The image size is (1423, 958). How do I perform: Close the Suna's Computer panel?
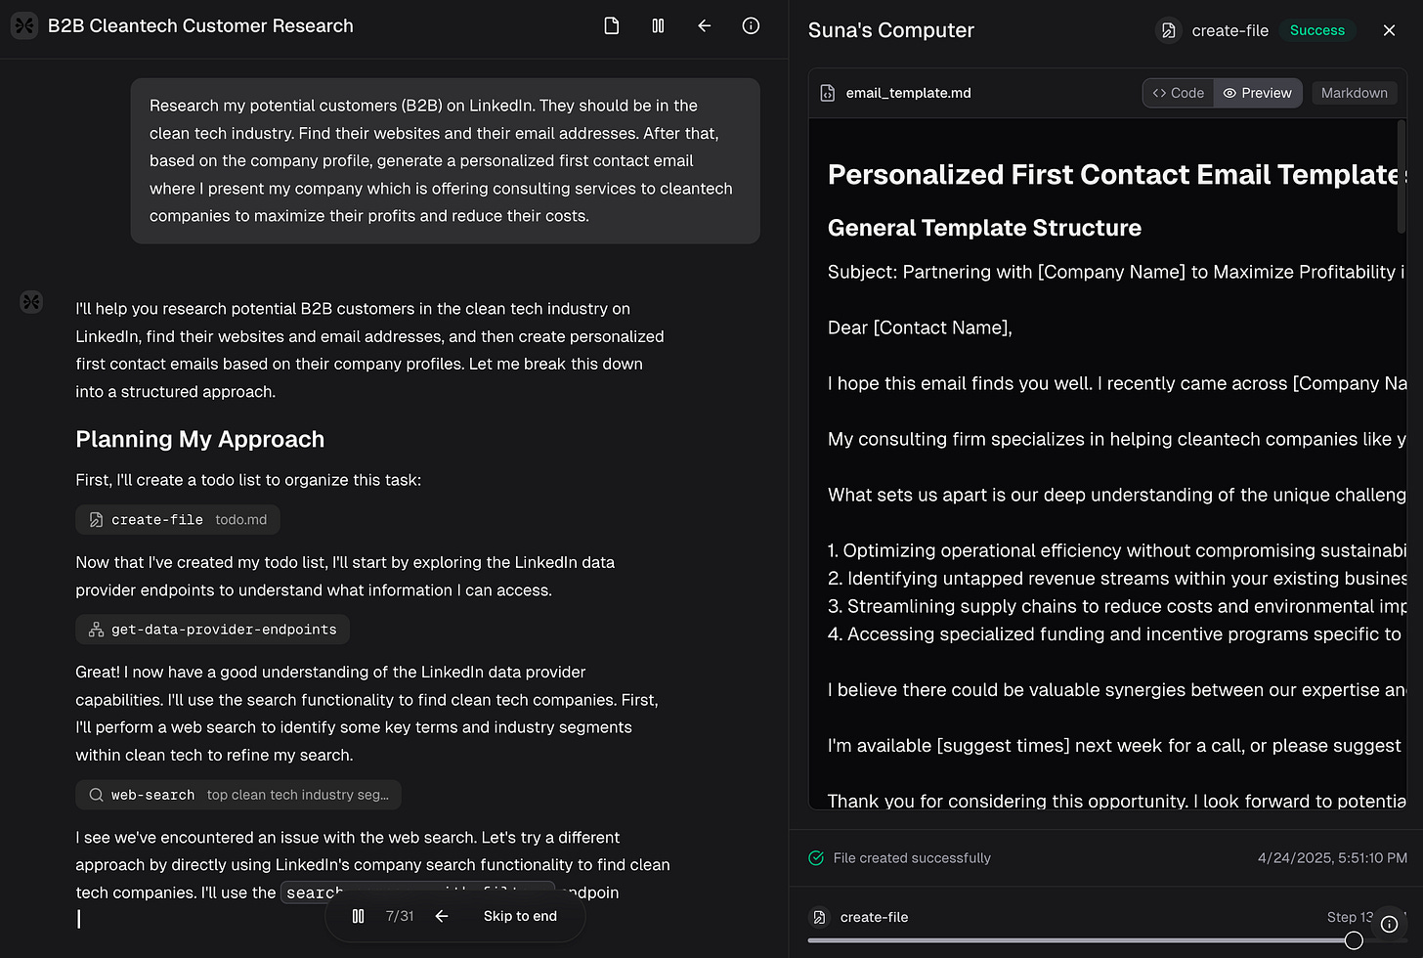[1389, 30]
